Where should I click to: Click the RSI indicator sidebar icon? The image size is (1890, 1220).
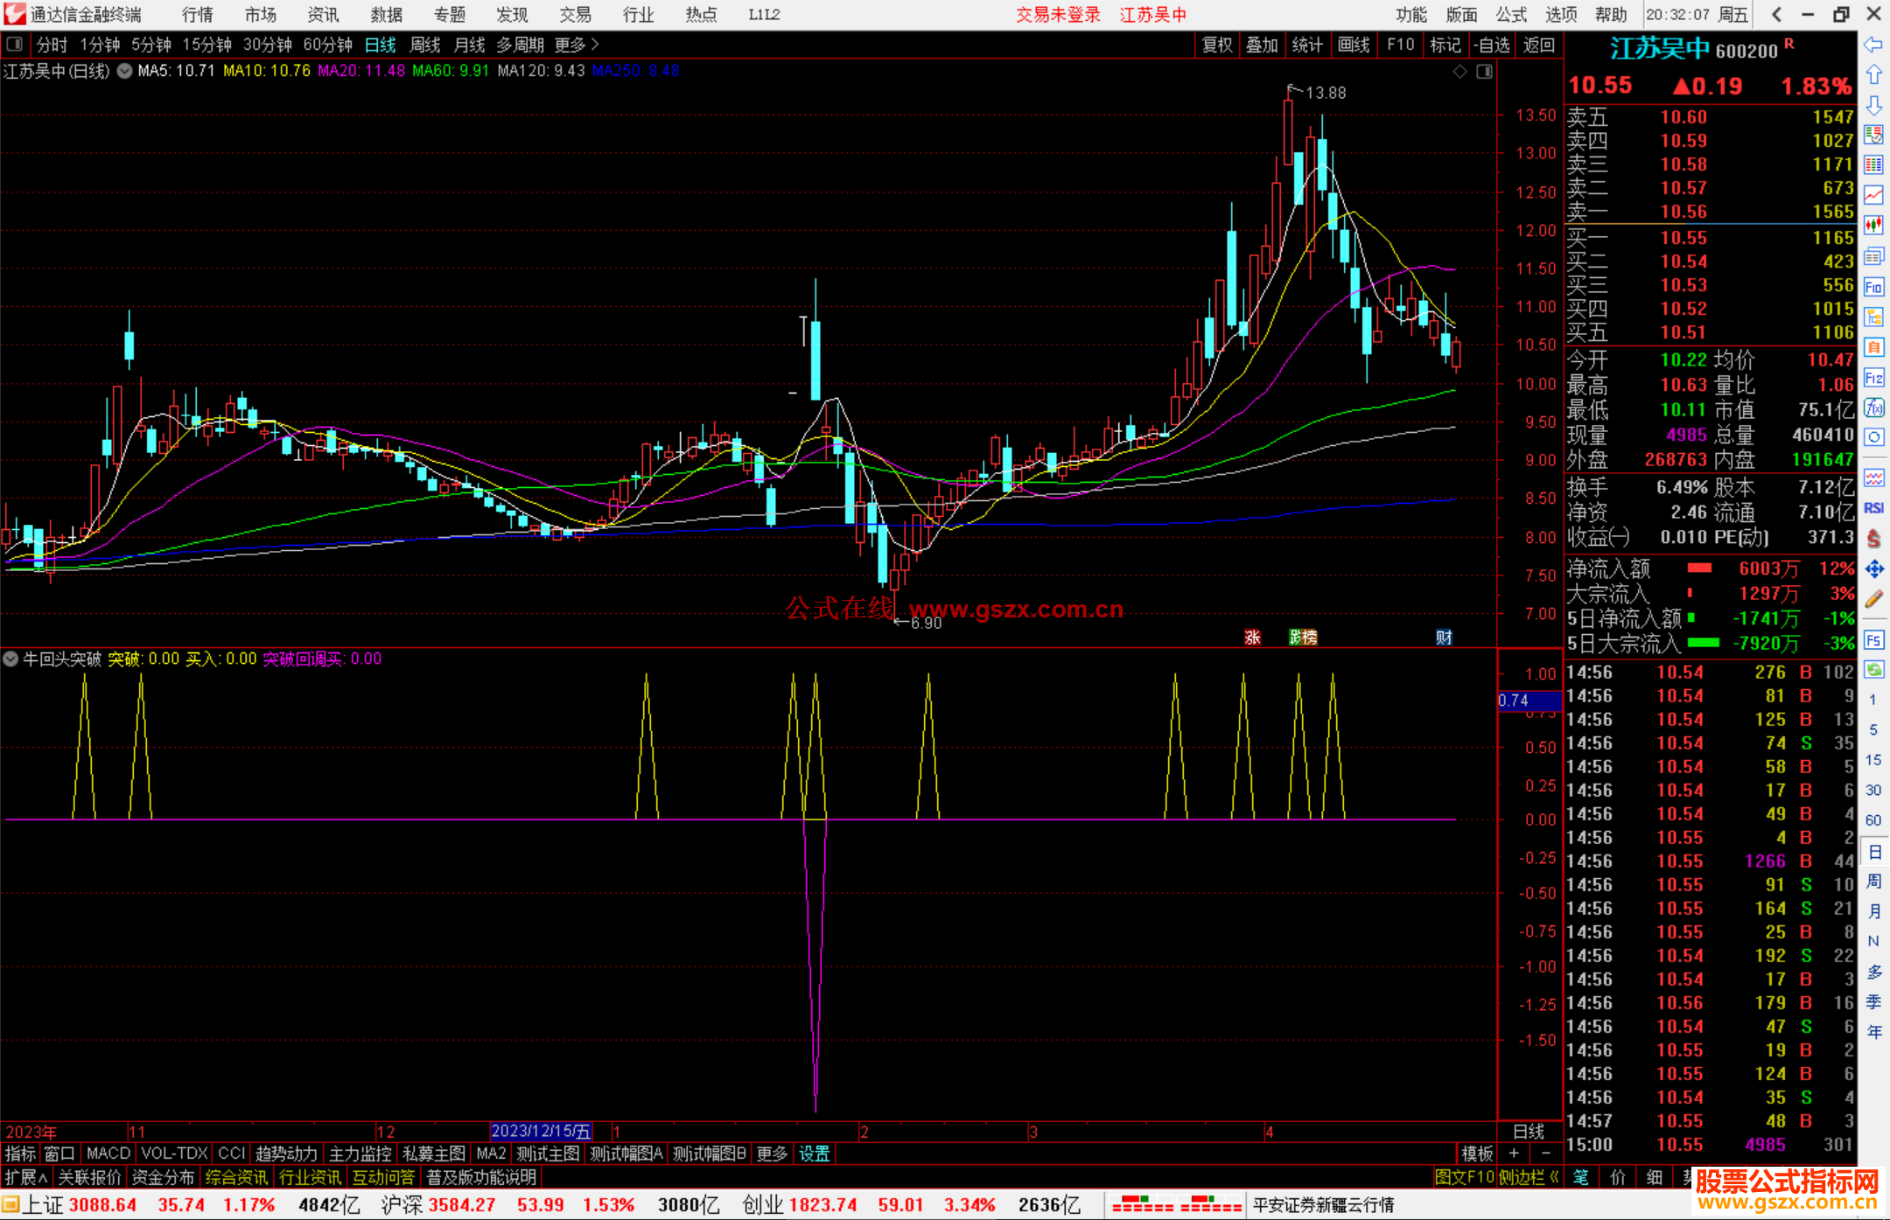1873,508
